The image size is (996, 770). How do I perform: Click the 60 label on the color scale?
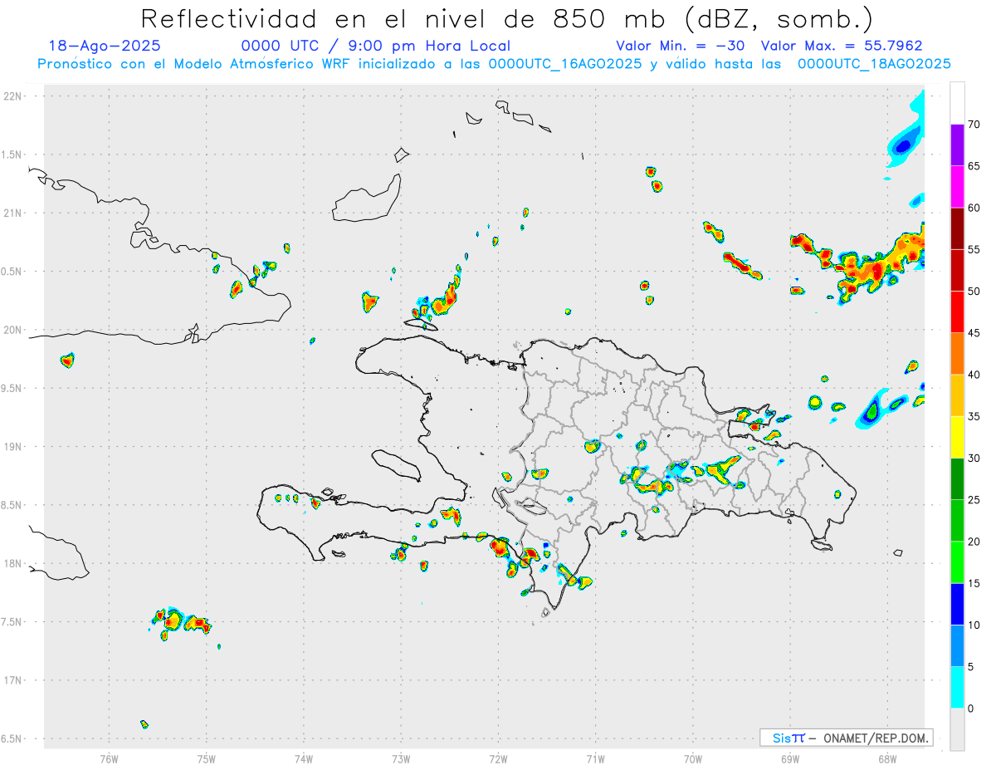(x=974, y=208)
